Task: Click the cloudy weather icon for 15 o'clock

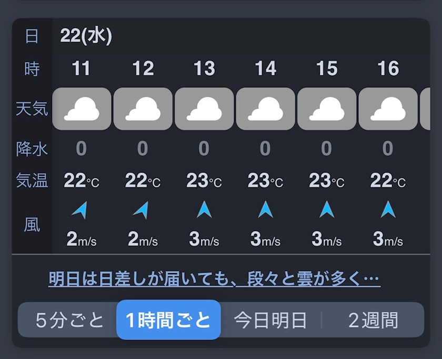Action: coord(327,109)
